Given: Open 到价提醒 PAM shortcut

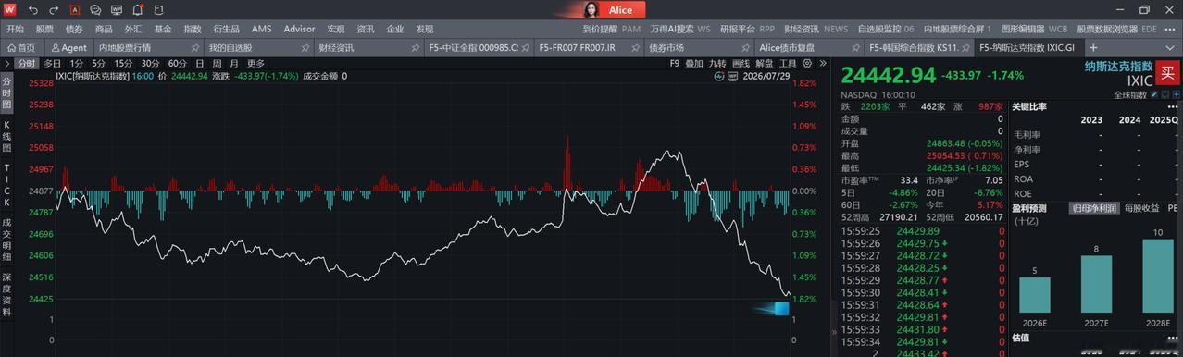Looking at the screenshot, I should [x=612, y=29].
